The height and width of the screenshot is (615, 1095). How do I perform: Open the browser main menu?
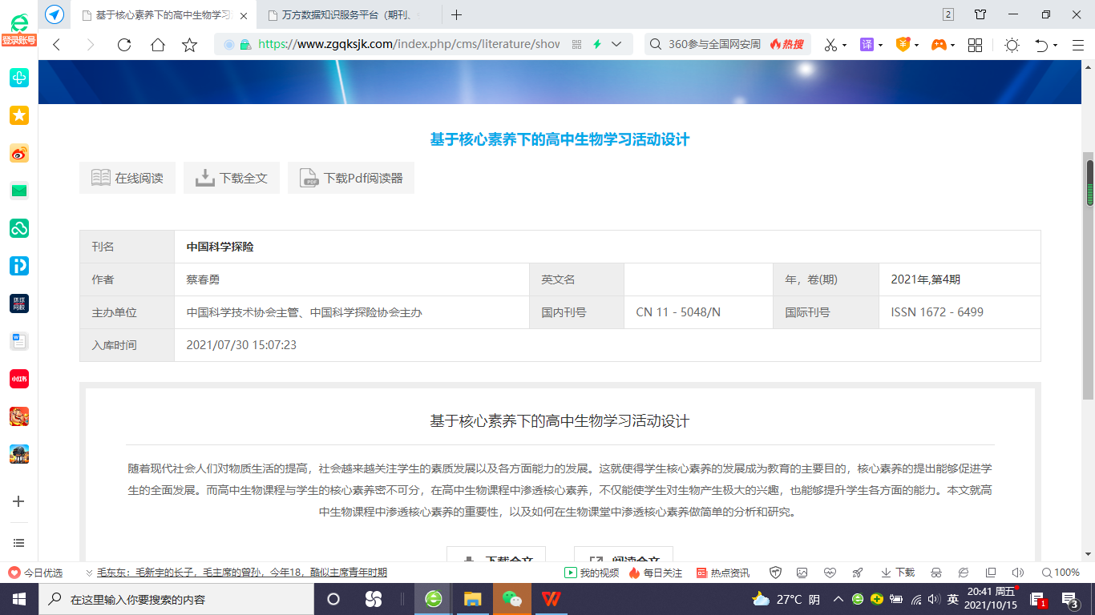click(1077, 45)
